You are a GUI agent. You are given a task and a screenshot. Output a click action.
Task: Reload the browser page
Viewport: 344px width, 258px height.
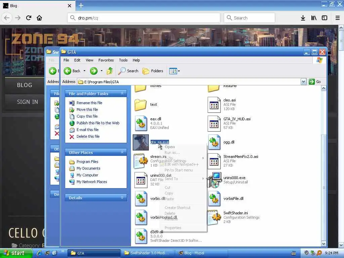click(x=29, y=18)
